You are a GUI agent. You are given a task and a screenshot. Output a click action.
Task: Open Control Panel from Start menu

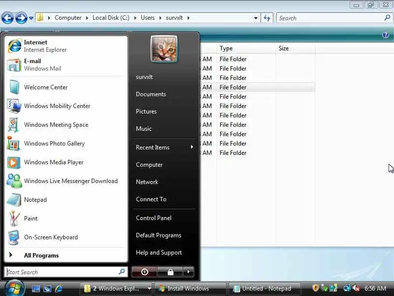(154, 218)
